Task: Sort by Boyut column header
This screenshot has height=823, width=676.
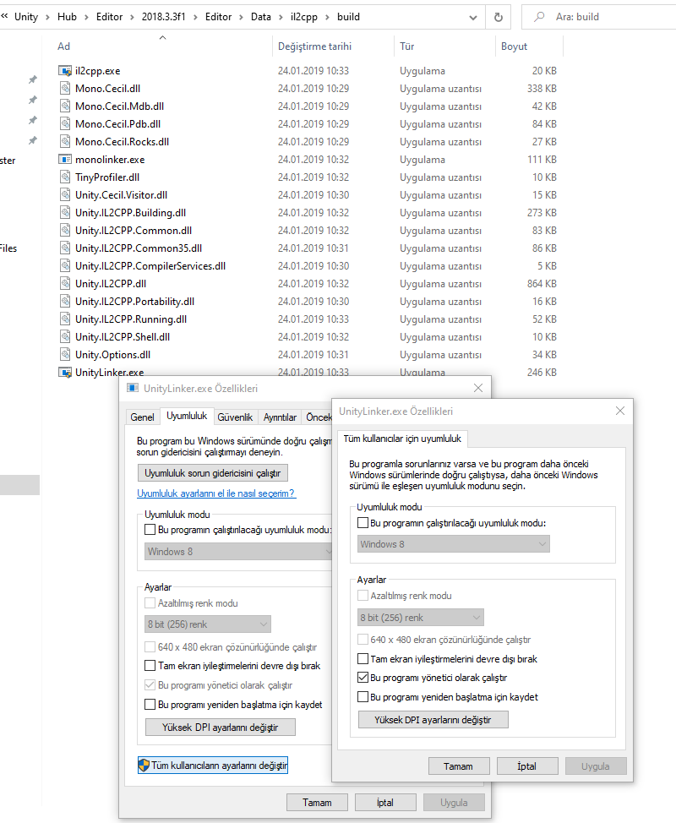Action: pos(514,46)
